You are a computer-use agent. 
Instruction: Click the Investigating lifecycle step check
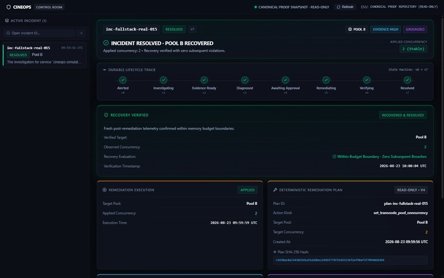pyautogui.click(x=164, y=80)
